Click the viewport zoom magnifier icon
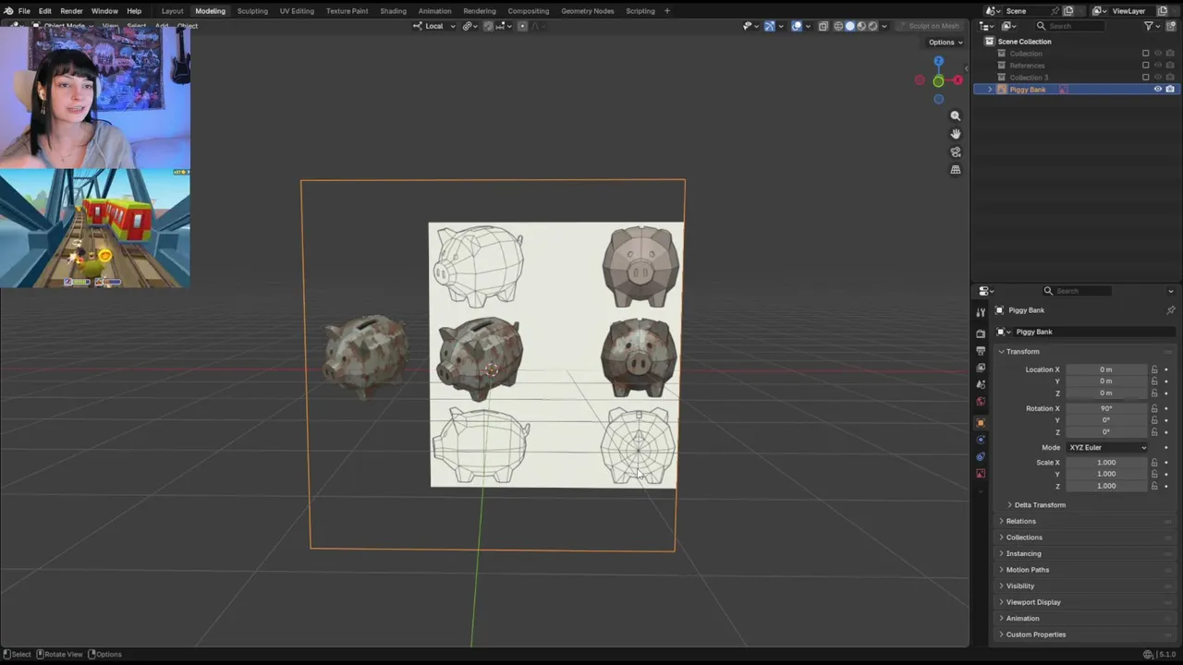Viewport: 1183px width, 665px height. [956, 115]
